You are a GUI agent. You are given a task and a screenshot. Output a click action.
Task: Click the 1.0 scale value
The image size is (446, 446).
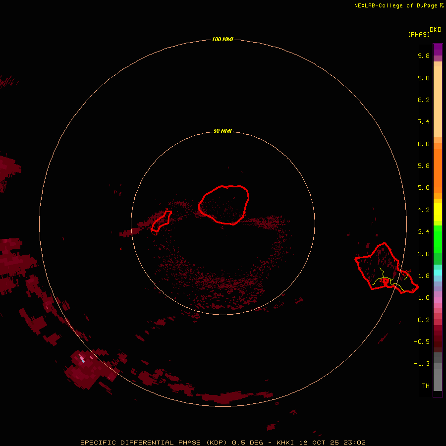[x=424, y=298]
